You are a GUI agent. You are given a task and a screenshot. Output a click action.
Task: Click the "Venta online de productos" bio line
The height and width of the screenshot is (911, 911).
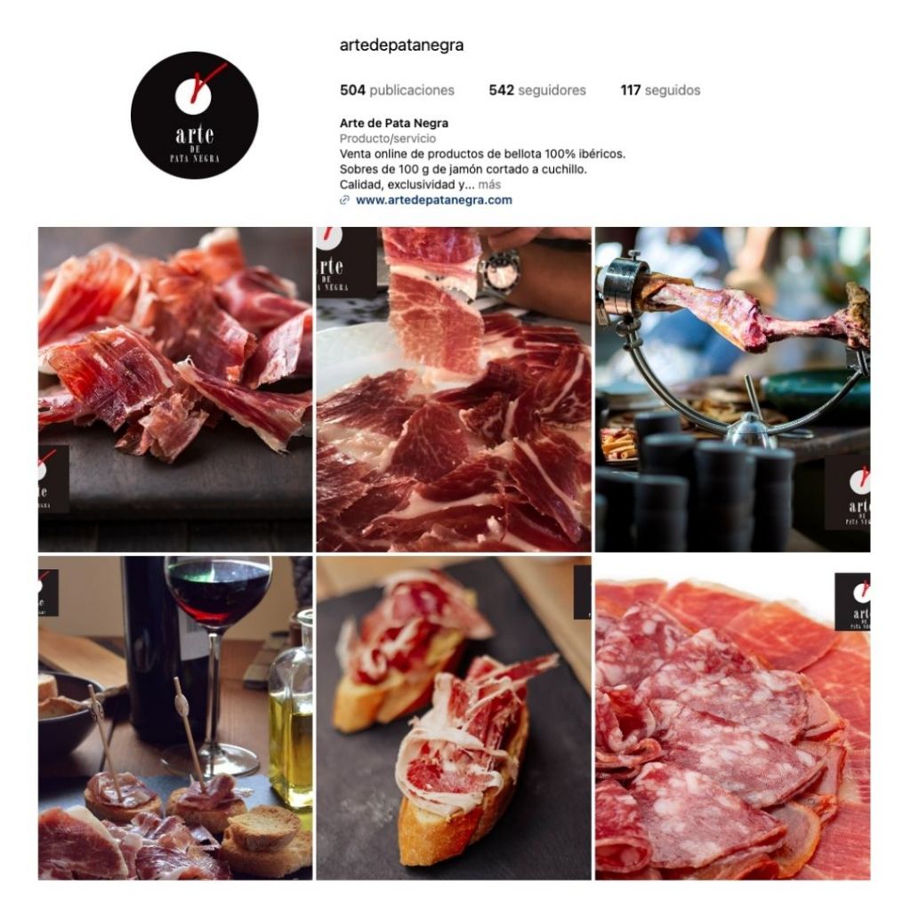pos(482,154)
